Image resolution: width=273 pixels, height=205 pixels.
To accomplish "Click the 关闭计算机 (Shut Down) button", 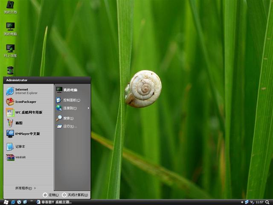I will pos(75,195).
